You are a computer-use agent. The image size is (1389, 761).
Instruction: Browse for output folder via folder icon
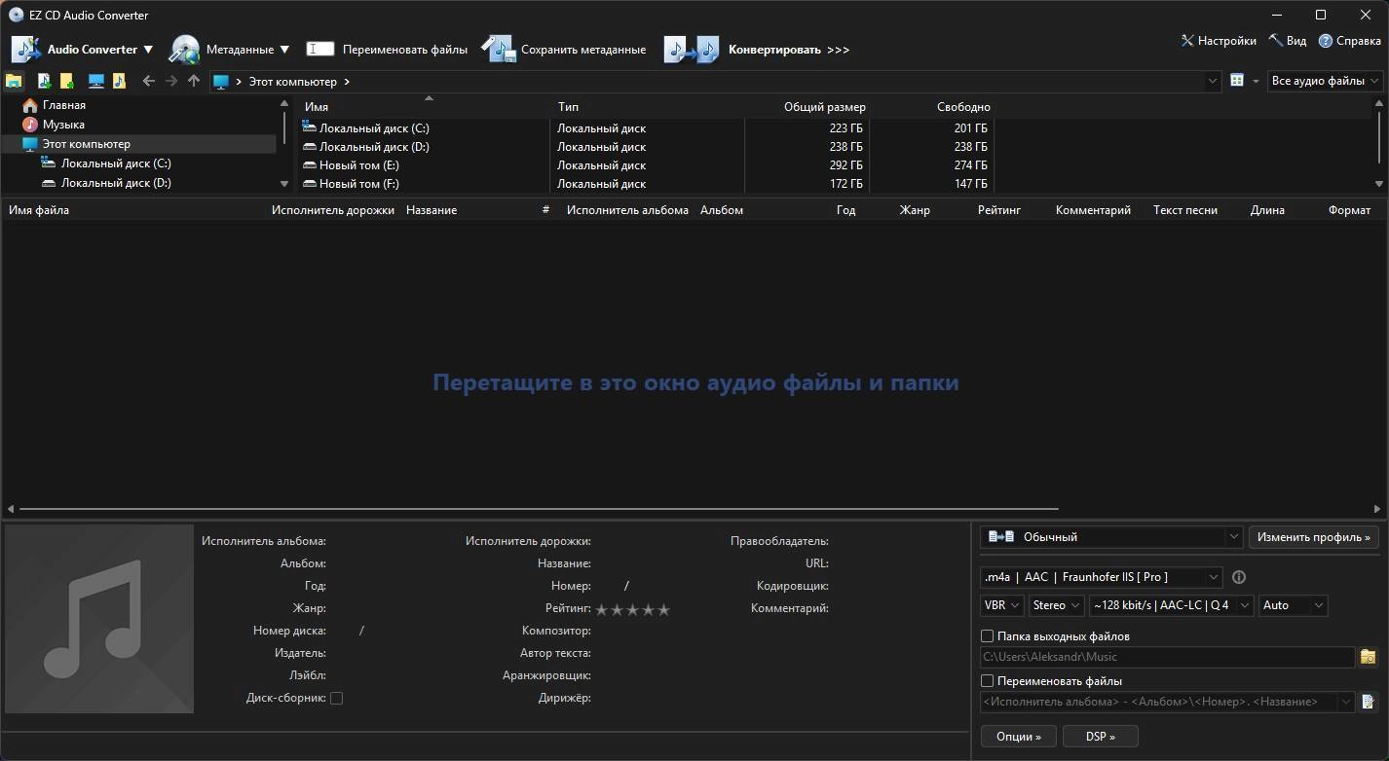(1368, 657)
